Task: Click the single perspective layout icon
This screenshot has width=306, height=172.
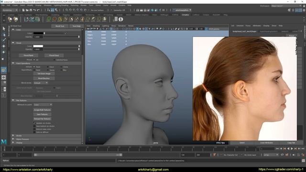Action: pyautogui.click(x=4, y=77)
